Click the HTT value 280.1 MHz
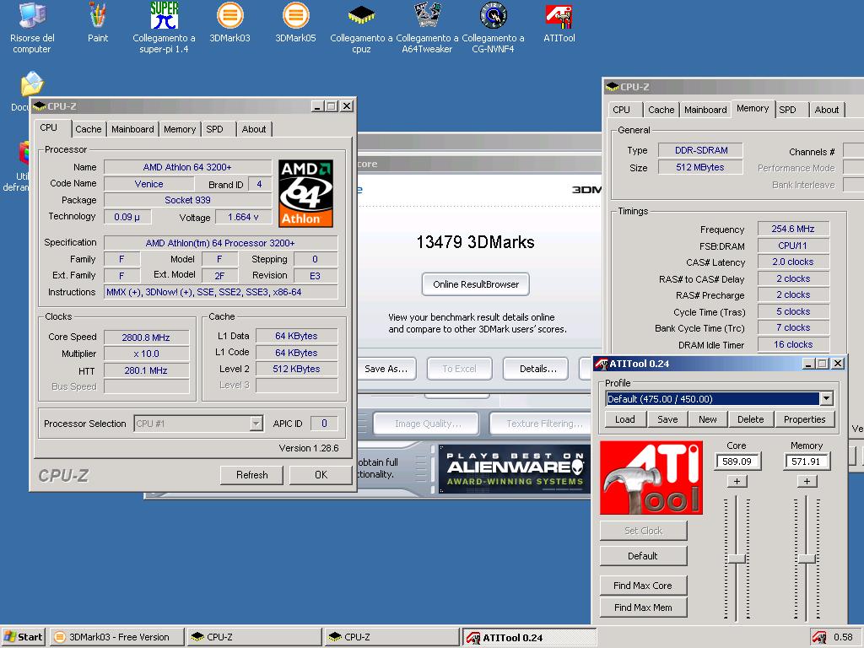Viewport: 864px width, 648px height. tap(146, 370)
